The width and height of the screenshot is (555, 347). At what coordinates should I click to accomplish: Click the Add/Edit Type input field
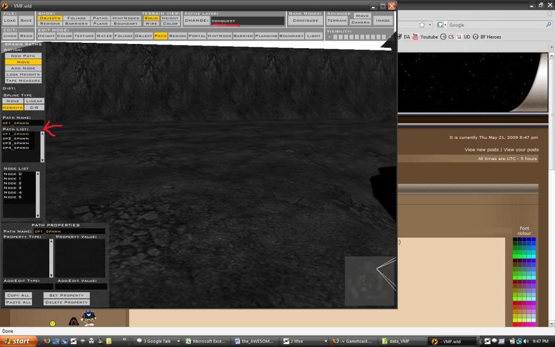tap(28, 286)
